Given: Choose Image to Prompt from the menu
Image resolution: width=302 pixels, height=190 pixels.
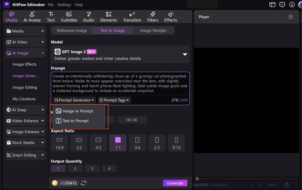Looking at the screenshot, I should pos(79,111).
